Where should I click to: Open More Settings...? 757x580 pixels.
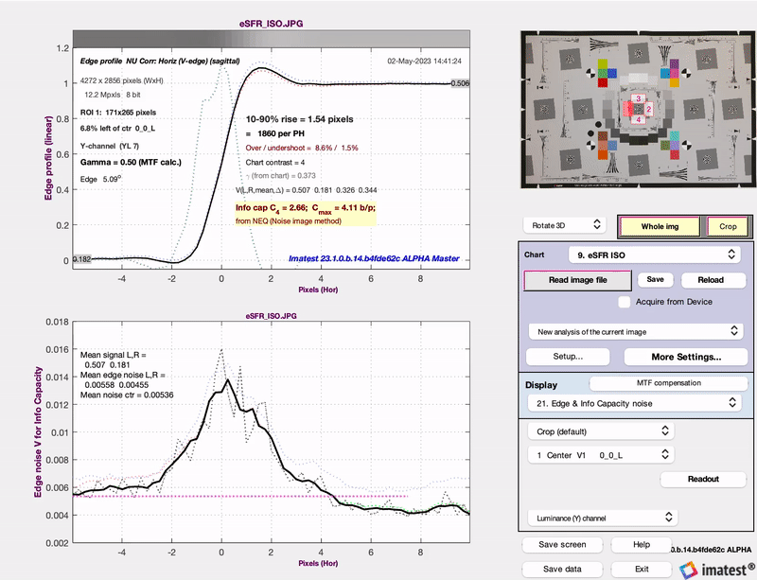686,357
